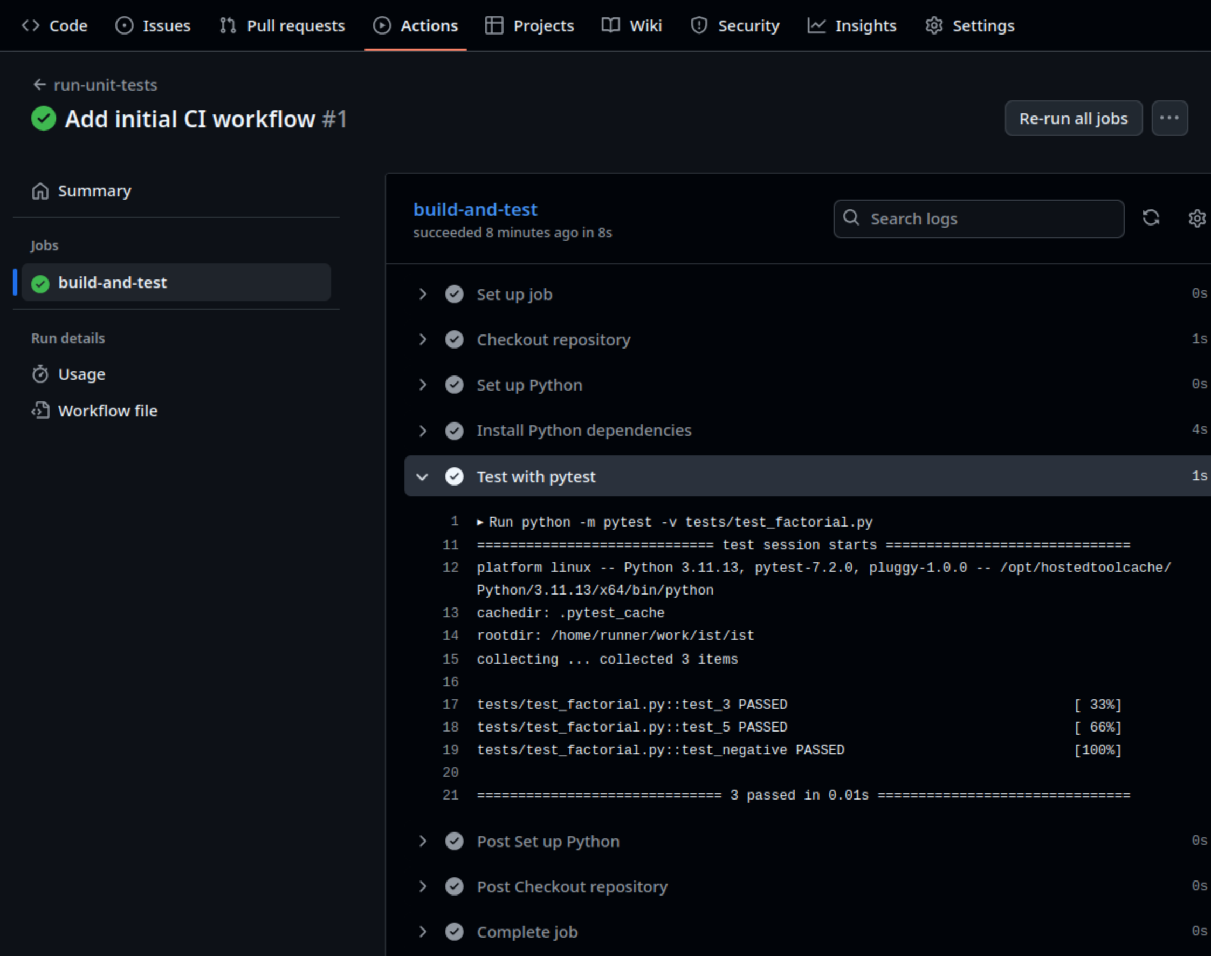The height and width of the screenshot is (956, 1211).
Task: Open the Workflow file
Action: click(176, 411)
